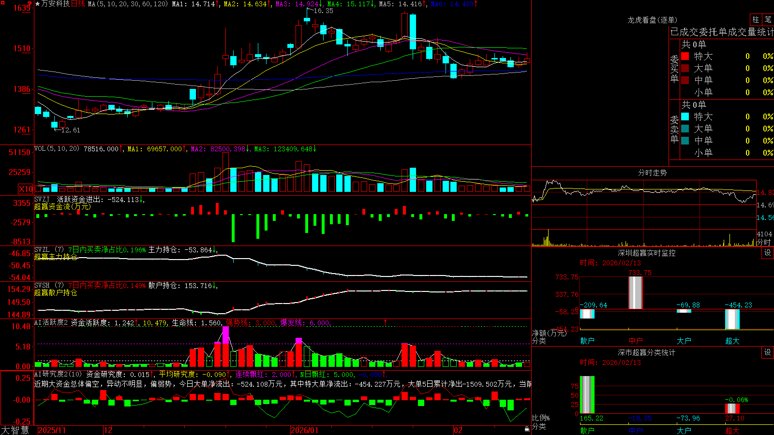Click the dark red 中单 buy-order swatch
This screenshot has height=435, width=774.
click(x=685, y=80)
